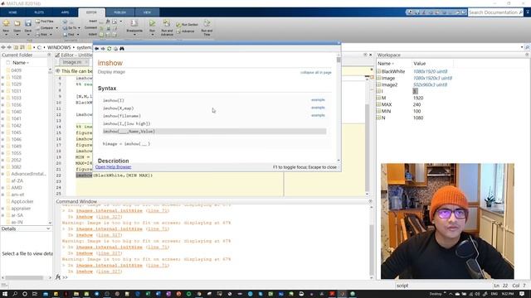531x298 pixels.
Task: Open the New button dropdown arrow
Action: click(x=6, y=35)
